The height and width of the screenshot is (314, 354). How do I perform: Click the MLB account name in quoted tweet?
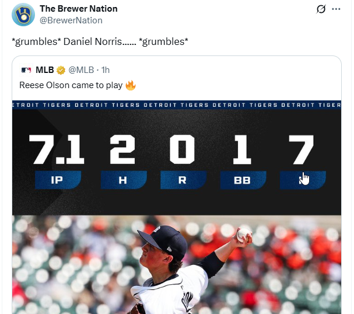pyautogui.click(x=45, y=70)
